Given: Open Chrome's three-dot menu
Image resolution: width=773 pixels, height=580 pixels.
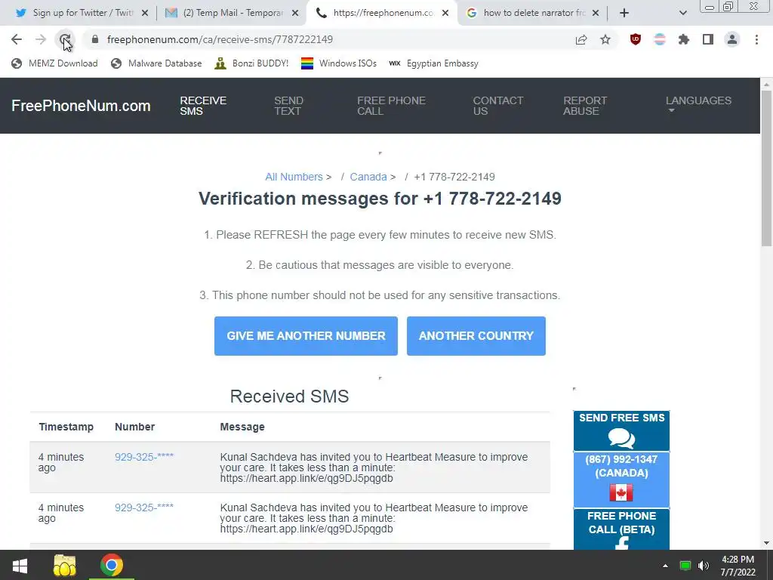Looking at the screenshot, I should [756, 39].
